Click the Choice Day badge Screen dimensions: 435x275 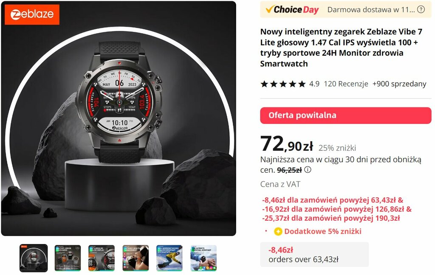pos(292,10)
